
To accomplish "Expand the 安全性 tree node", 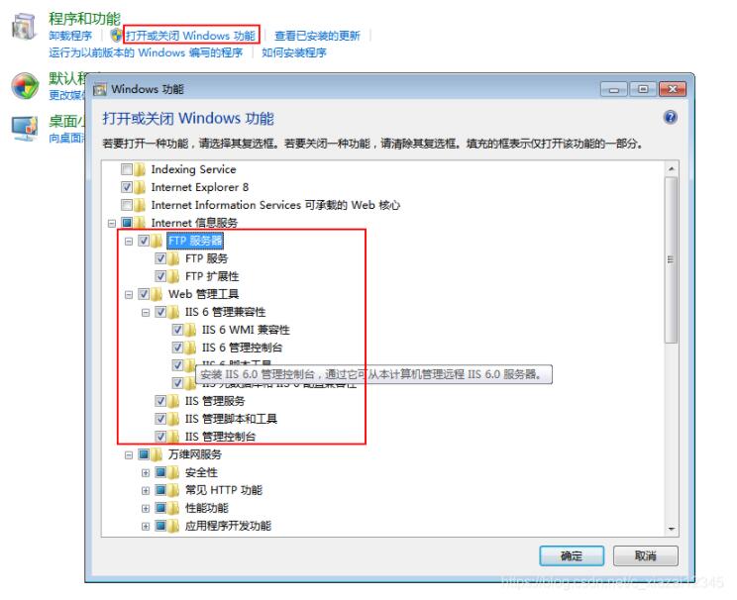I will point(146,472).
